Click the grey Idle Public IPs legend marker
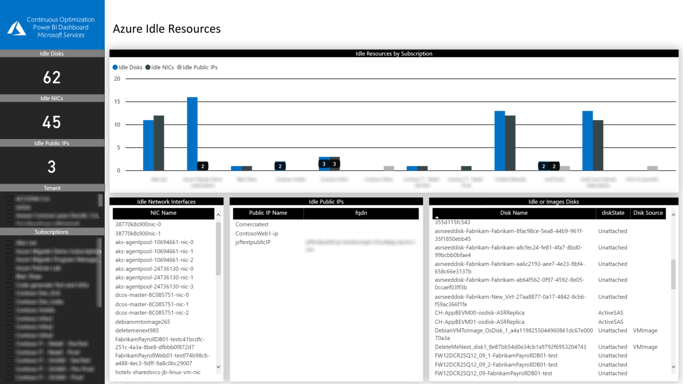This screenshot has height=384, width=683. 179,67
